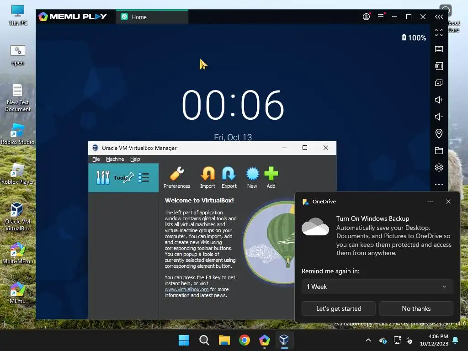Image resolution: width=468 pixels, height=351 pixels.
Task: Switch to MEmu in the taskbar
Action: 265,340
